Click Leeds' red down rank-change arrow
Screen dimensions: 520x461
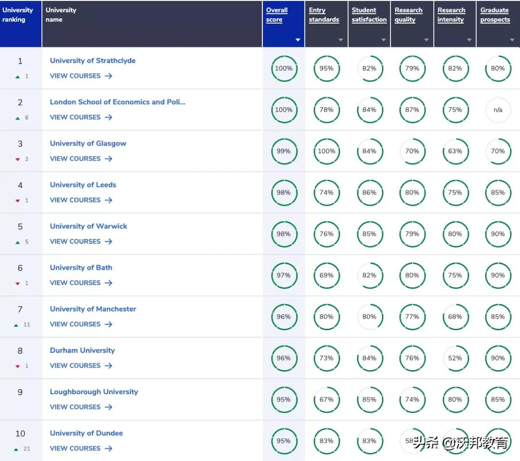18,200
